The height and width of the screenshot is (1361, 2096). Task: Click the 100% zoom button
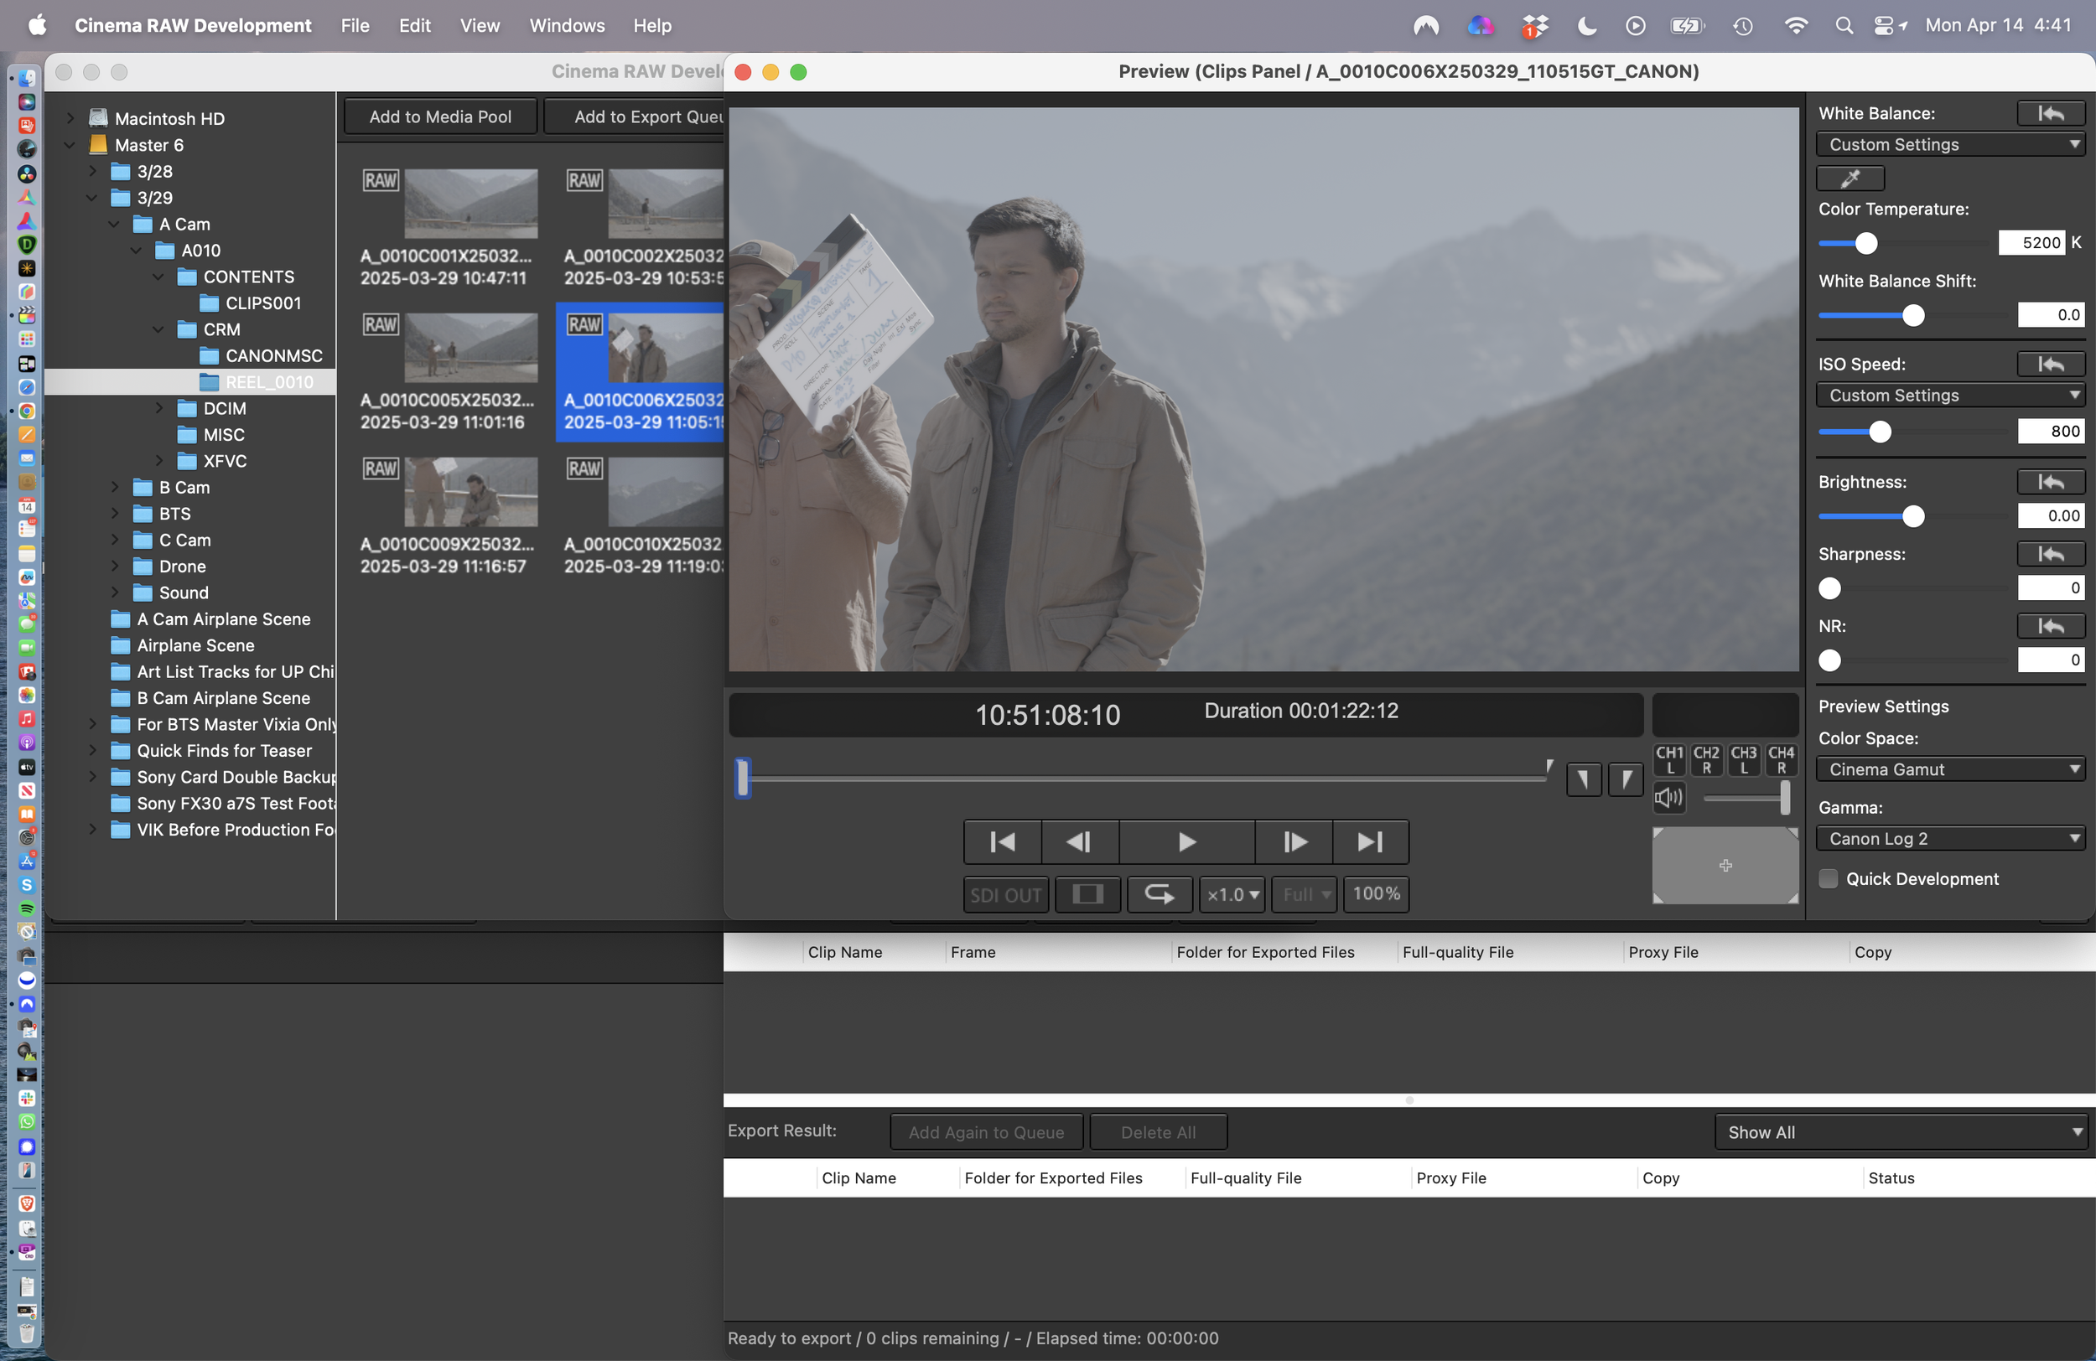pyautogui.click(x=1376, y=894)
